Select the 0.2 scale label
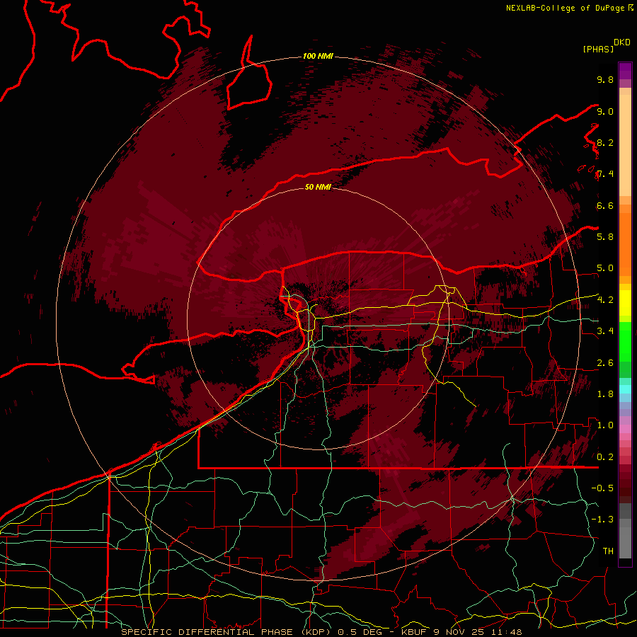The image size is (637, 637). [605, 457]
